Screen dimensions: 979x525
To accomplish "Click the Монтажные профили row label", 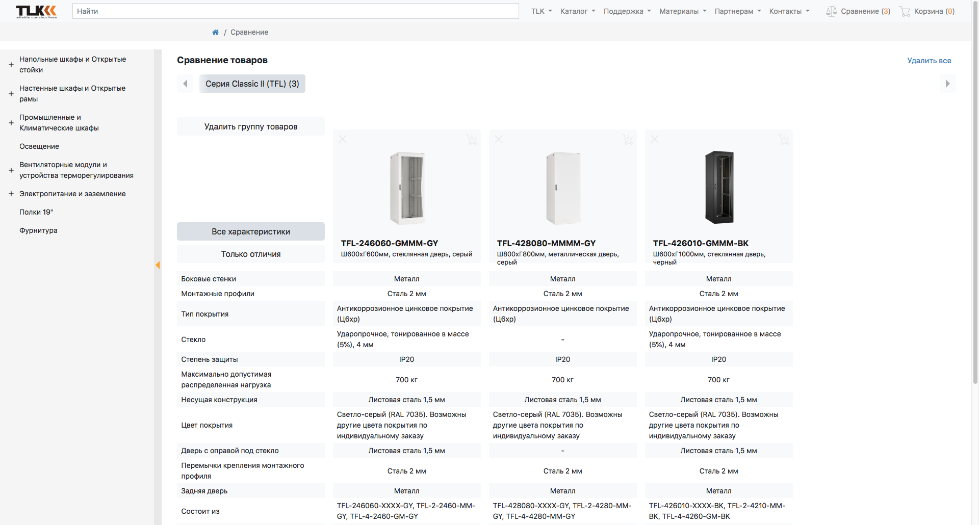I will click(218, 294).
